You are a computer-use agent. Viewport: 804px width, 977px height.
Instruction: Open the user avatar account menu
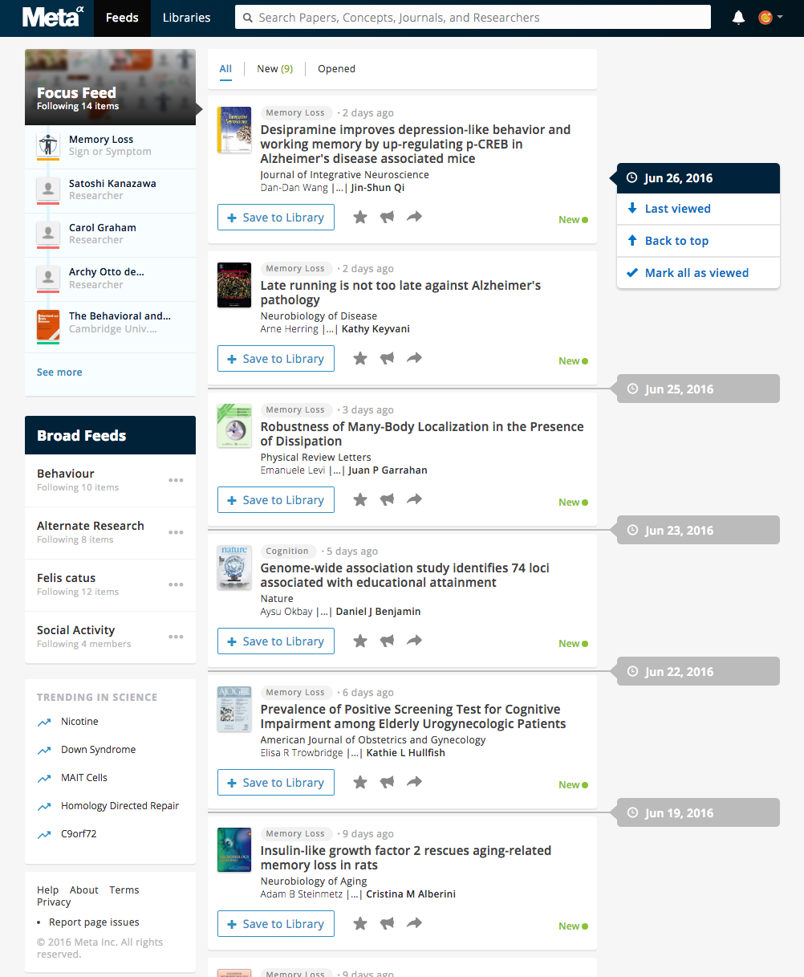click(769, 18)
